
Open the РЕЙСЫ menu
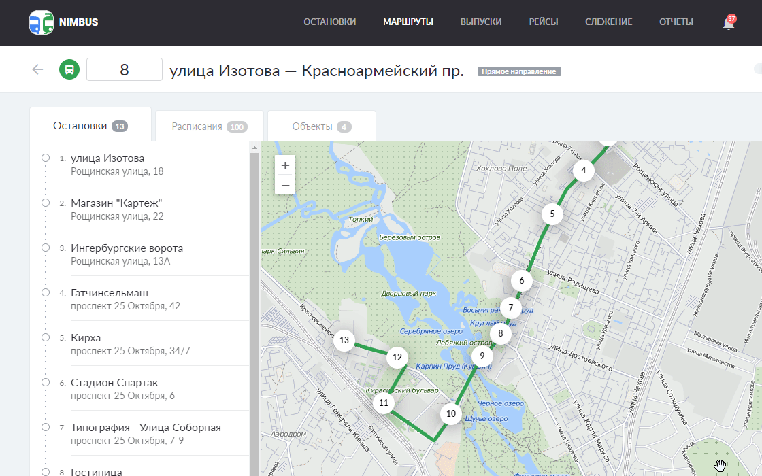coord(544,22)
